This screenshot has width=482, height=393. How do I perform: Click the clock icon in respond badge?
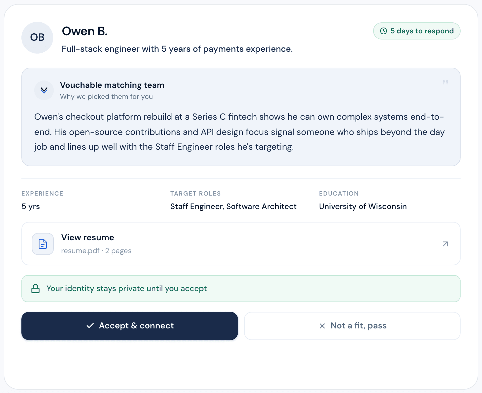384,31
